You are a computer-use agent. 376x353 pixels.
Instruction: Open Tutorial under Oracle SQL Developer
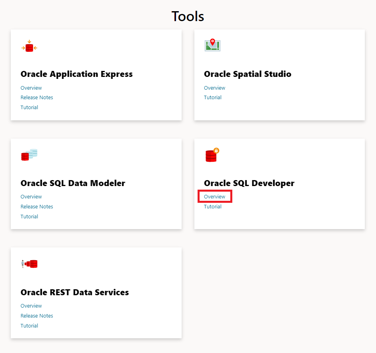coord(213,206)
